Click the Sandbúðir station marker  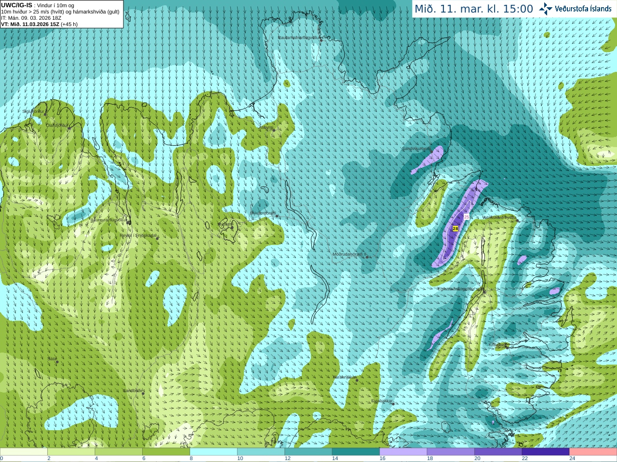point(143,394)
